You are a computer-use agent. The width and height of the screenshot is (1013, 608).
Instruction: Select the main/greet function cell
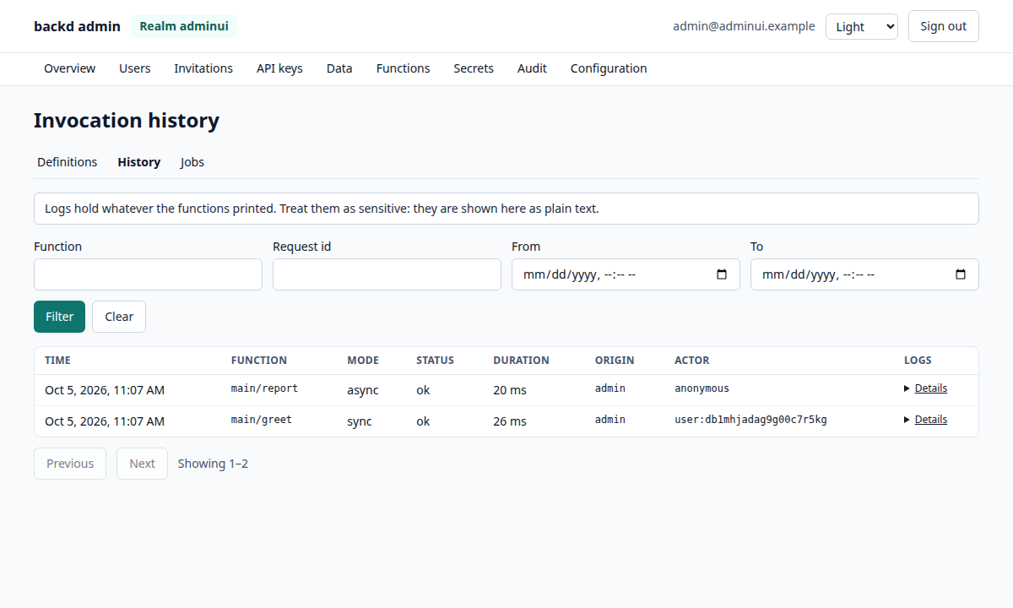point(262,420)
